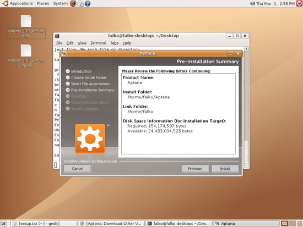The height and width of the screenshot is (227, 303).
Task: Minimize the Aptana installer window
Action: click(230, 54)
